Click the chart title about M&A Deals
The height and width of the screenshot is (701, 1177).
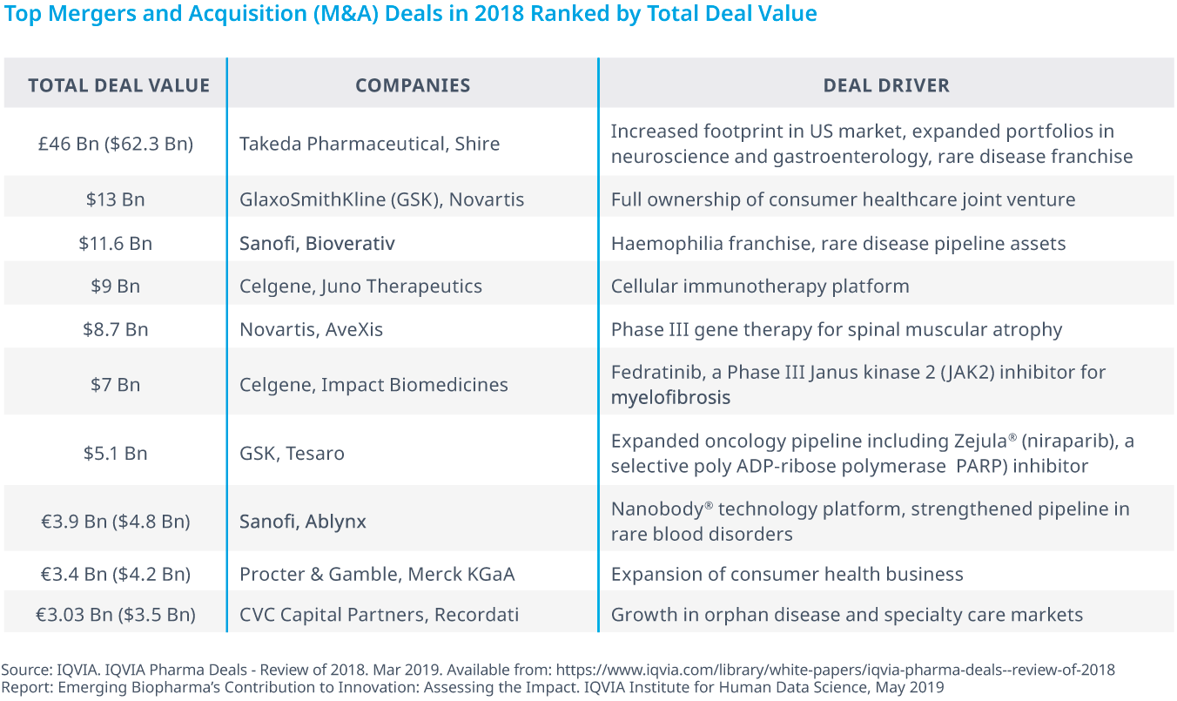pos(410,15)
